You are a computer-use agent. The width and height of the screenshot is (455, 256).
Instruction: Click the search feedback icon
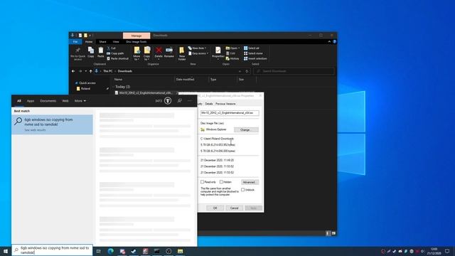(180, 101)
